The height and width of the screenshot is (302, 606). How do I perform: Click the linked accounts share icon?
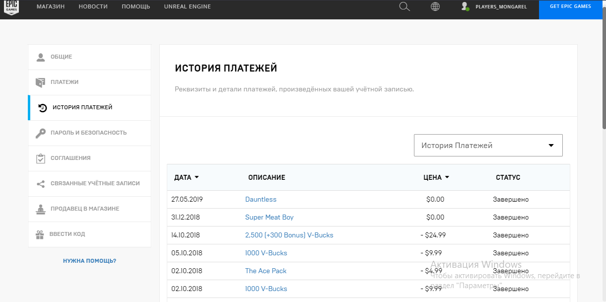41,184
